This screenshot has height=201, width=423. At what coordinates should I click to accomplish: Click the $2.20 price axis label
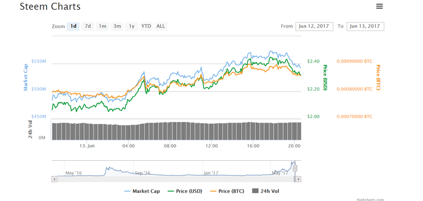(313, 89)
